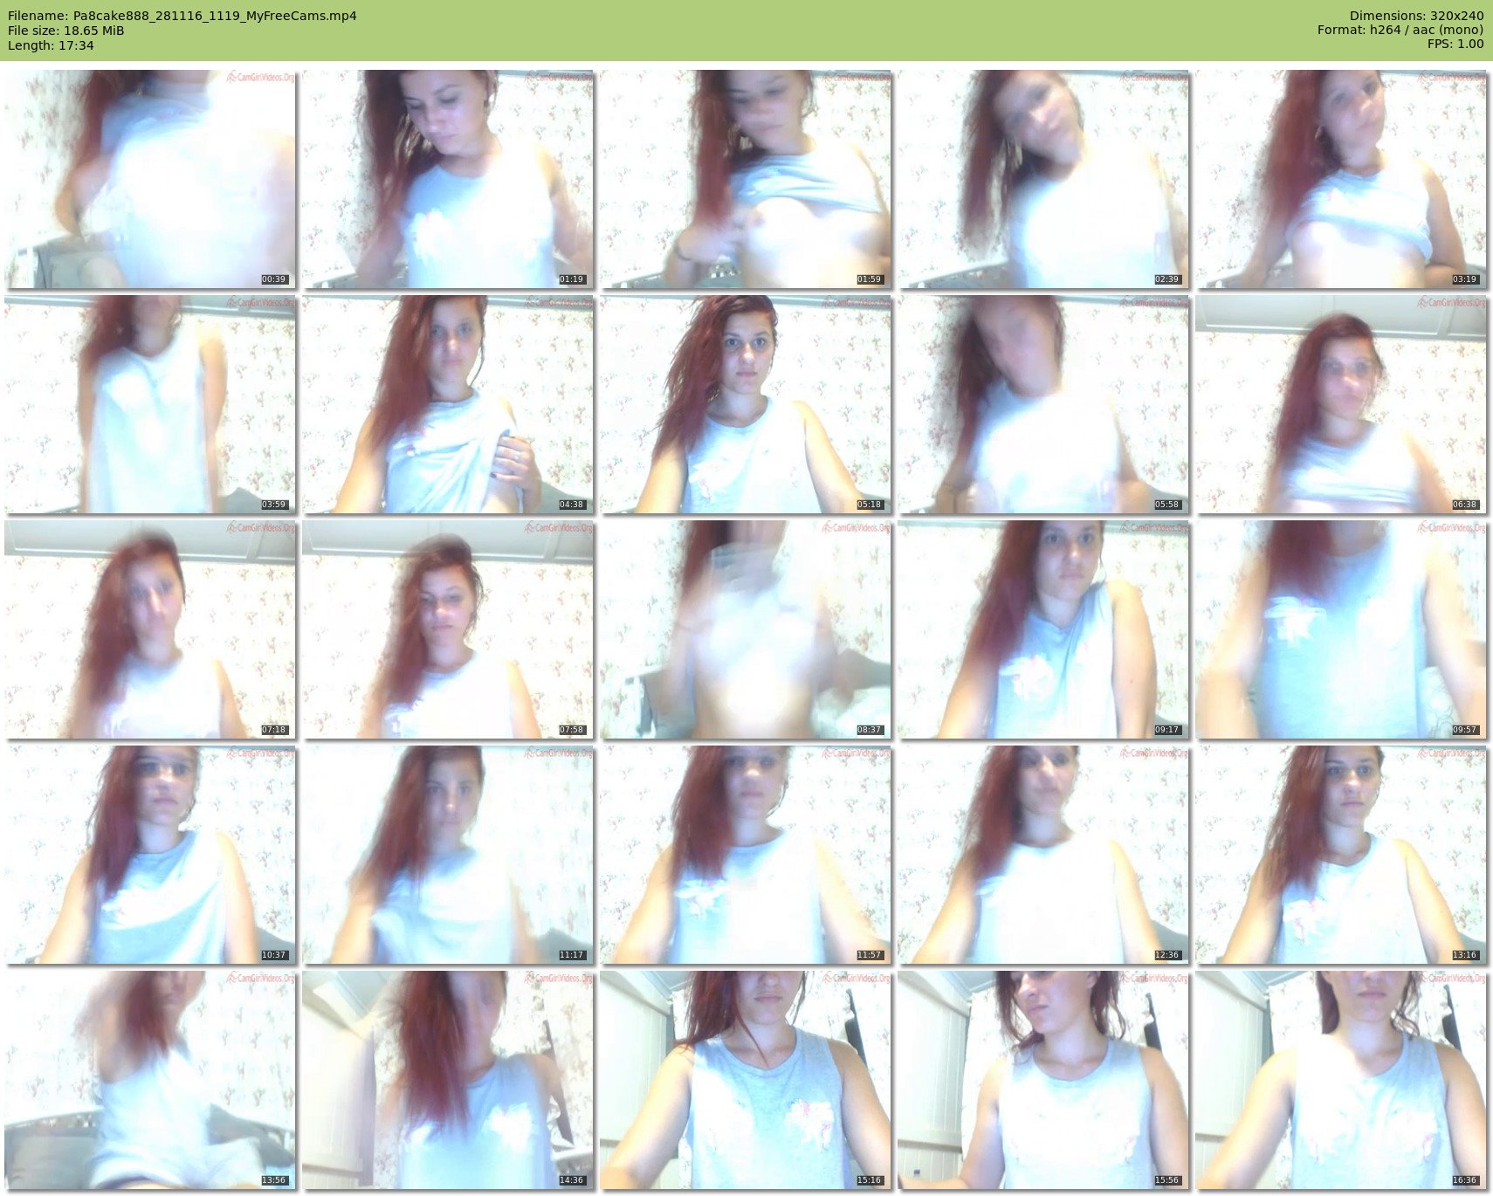
Task: Click the thumbnail marked 15:16
Action: tap(746, 1080)
